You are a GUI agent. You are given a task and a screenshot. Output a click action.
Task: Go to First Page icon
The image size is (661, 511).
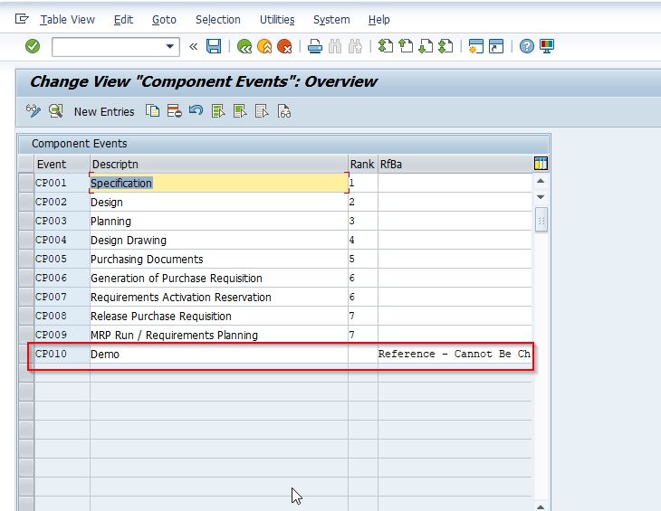pyautogui.click(x=386, y=46)
